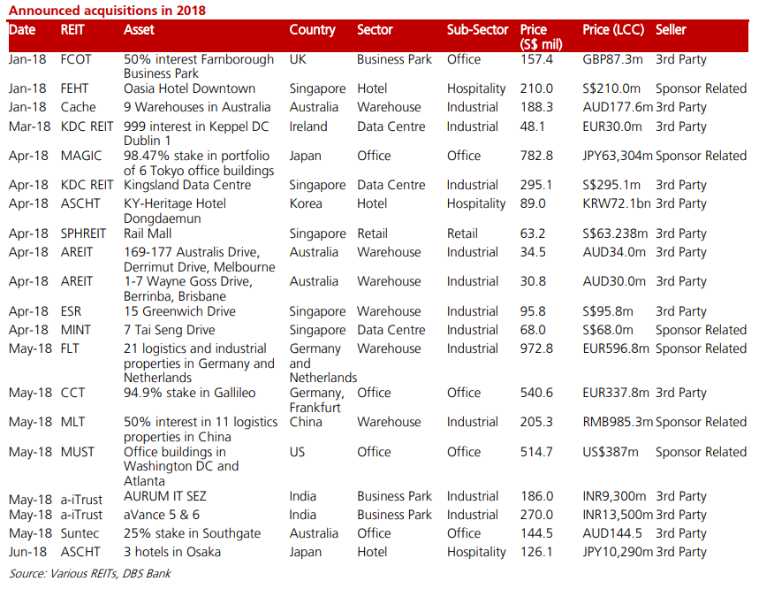Click the 'MUST' REIT cell
Image resolution: width=759 pixels, height=589 pixels.
click(x=78, y=452)
